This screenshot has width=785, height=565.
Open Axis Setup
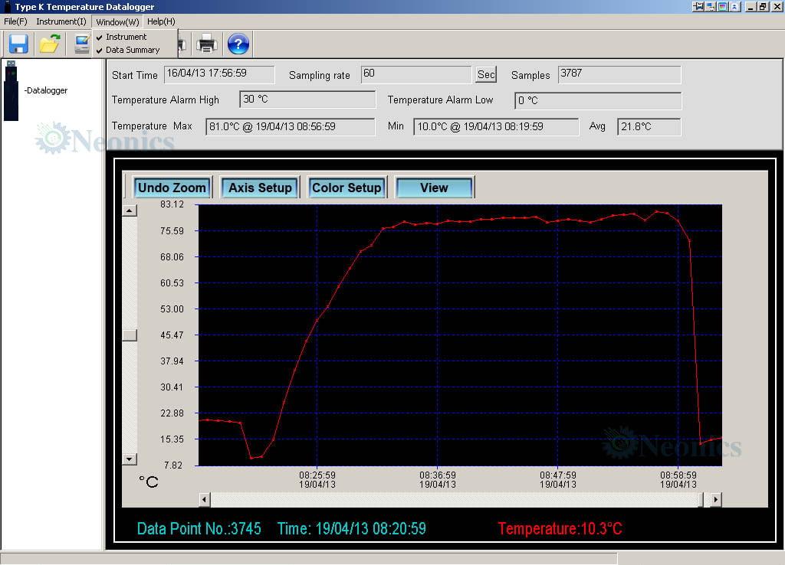click(260, 188)
